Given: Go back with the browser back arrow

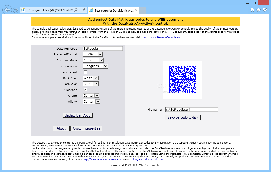Looking at the screenshot, I should [7, 10].
